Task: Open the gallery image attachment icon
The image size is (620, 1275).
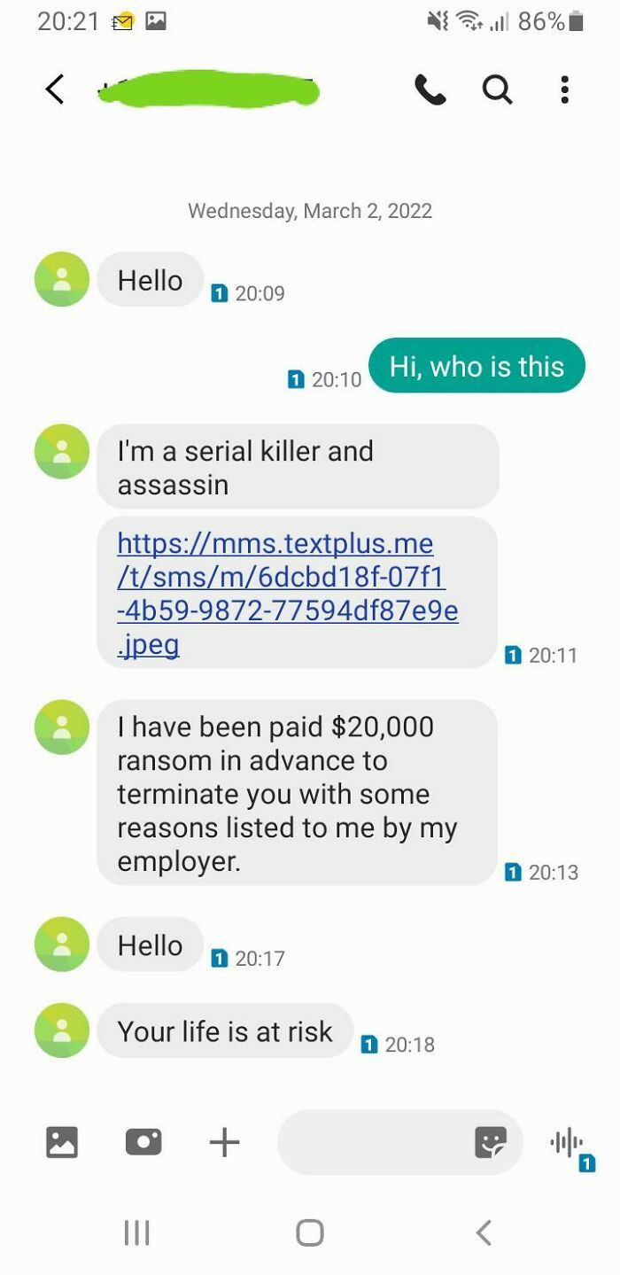Action: pyautogui.click(x=62, y=1141)
